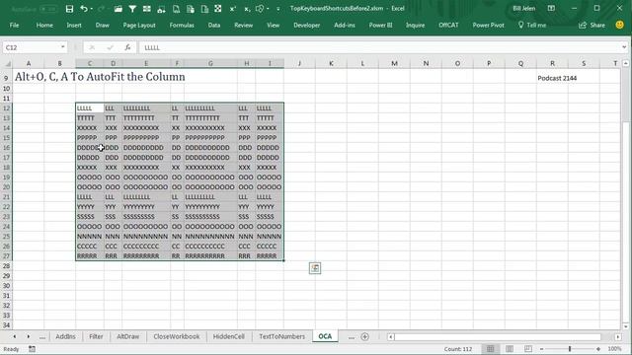632x355 pixels.
Task: Click the Bill Jelen account name
Action: click(523, 9)
